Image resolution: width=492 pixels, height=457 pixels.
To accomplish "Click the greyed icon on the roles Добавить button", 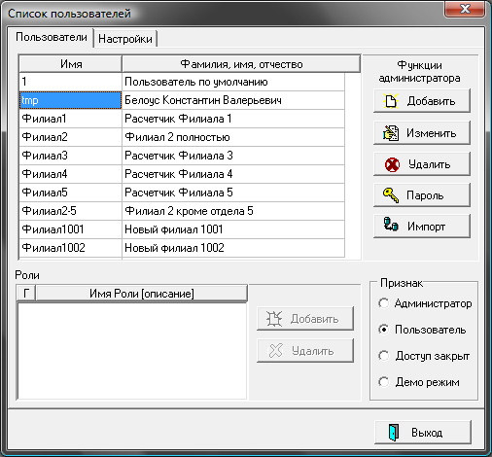I will 274,319.
